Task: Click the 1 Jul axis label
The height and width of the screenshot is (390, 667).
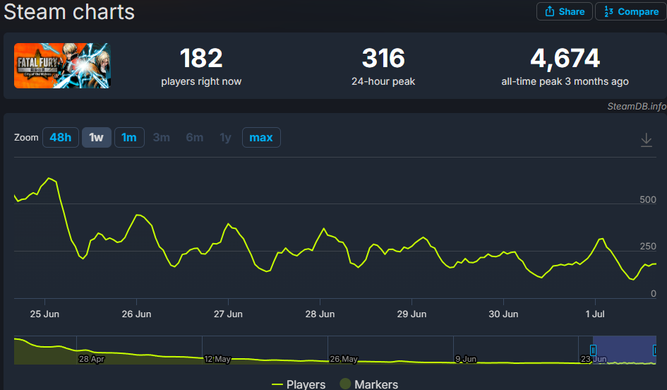Action: click(x=595, y=314)
